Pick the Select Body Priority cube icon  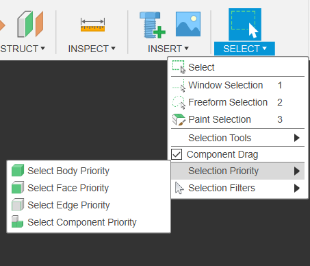18,170
